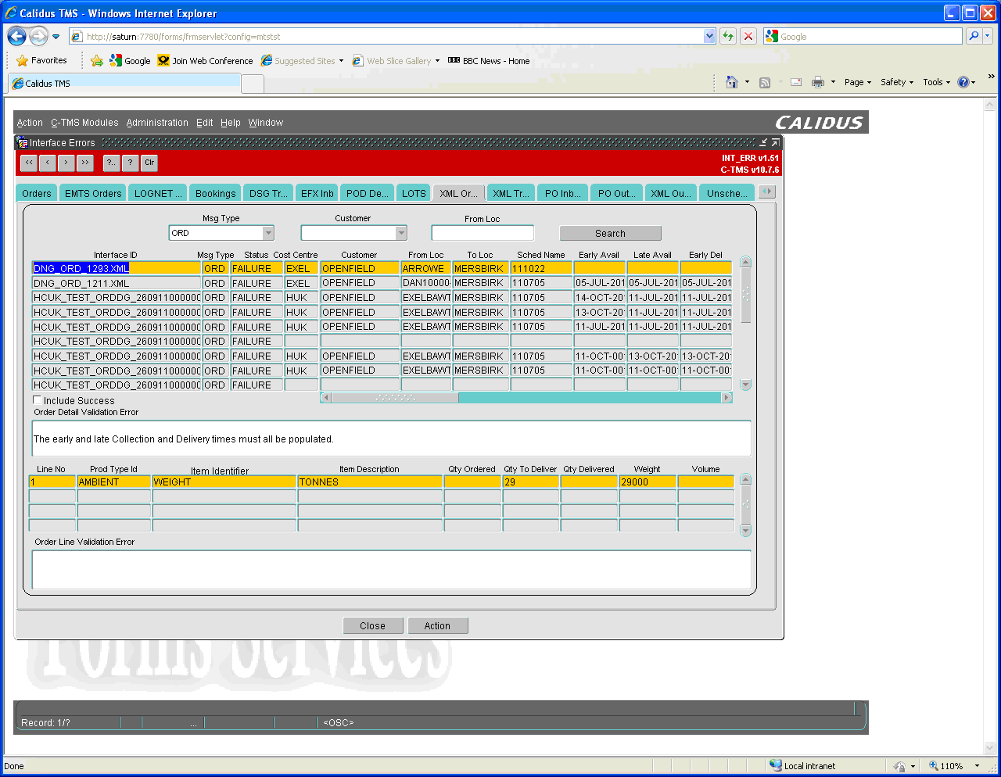
Task: Click the Refresh page icon
Action: 728,36
